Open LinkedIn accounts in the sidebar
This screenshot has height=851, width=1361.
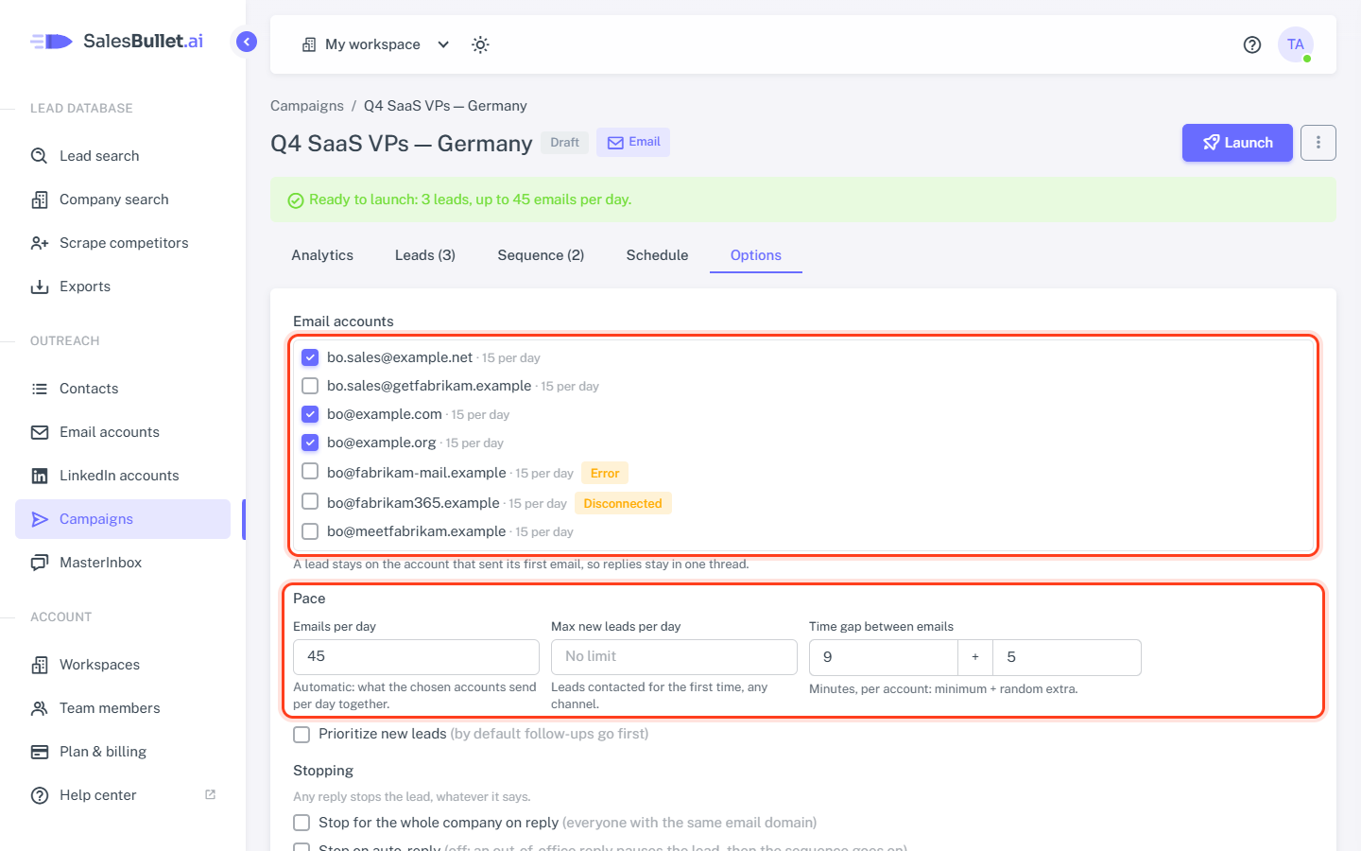click(123, 476)
